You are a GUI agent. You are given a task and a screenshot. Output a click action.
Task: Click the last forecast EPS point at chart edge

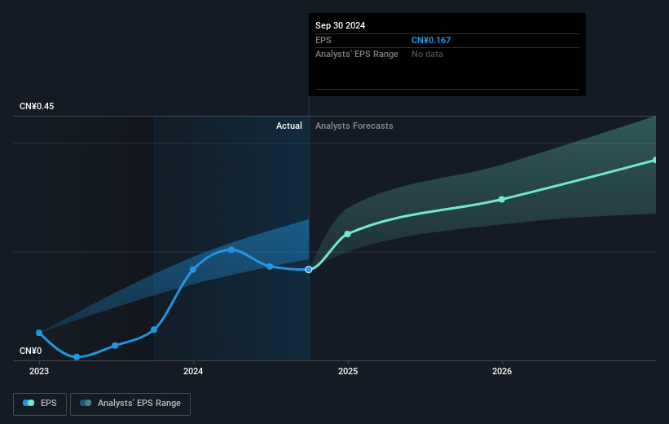tap(655, 160)
